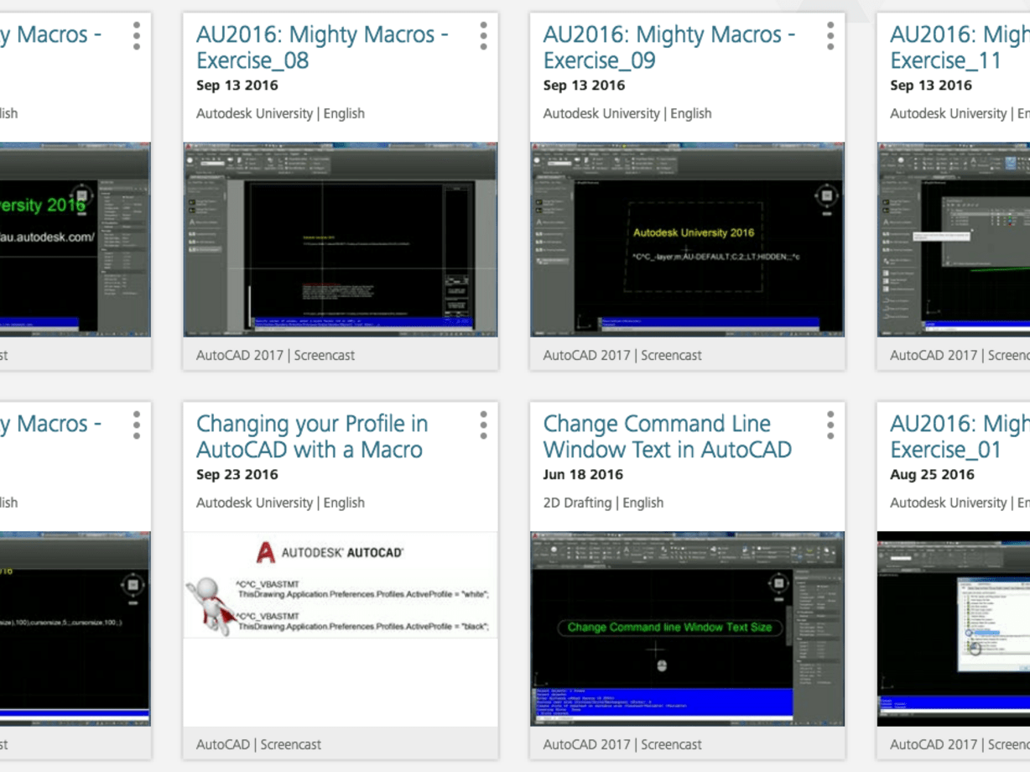Open options menu on Changing your Profile card

pyautogui.click(x=483, y=425)
